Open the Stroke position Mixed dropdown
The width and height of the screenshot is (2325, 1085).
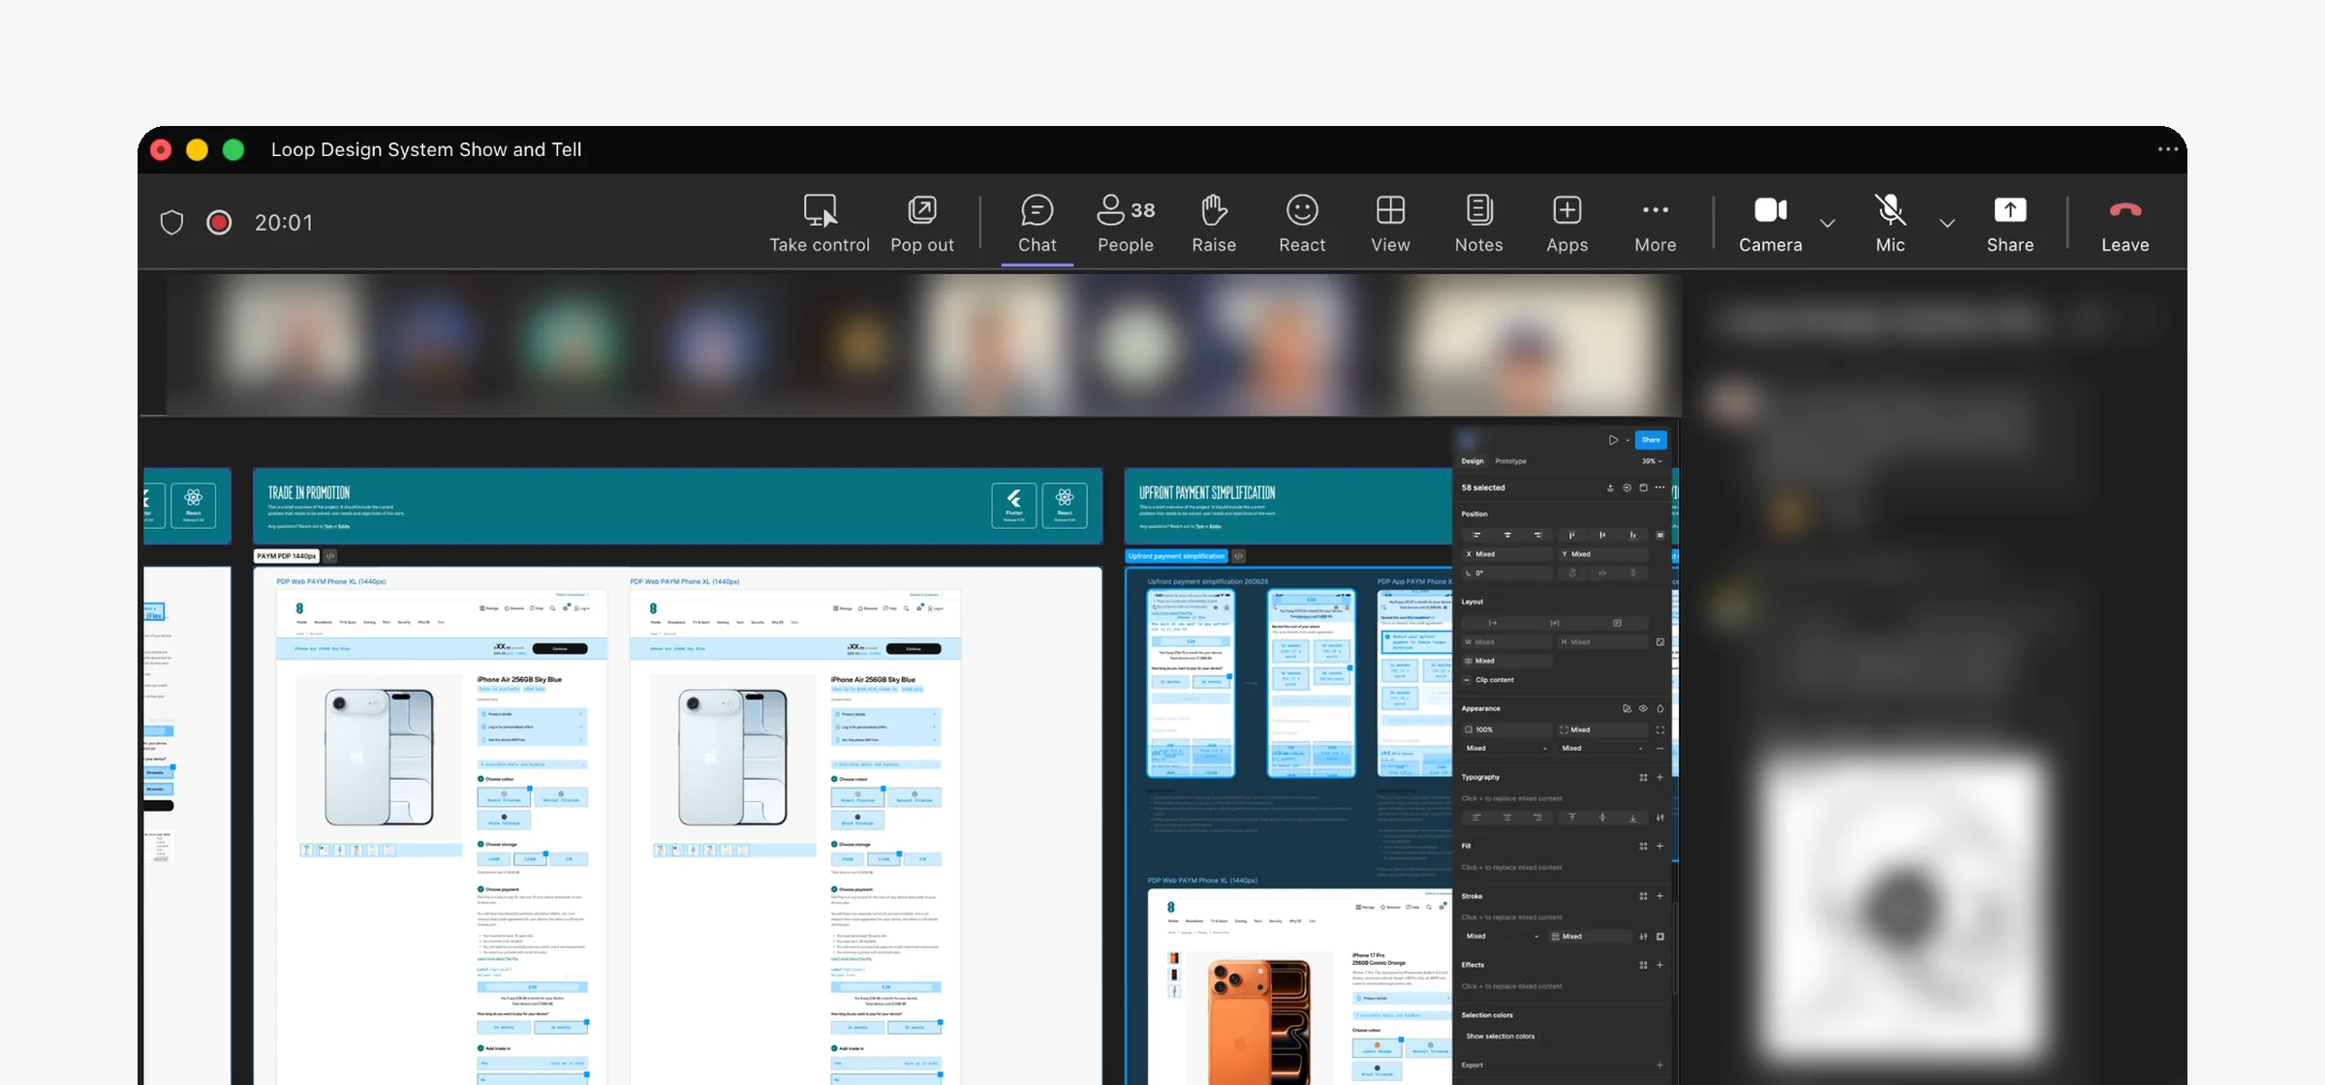(x=1503, y=937)
